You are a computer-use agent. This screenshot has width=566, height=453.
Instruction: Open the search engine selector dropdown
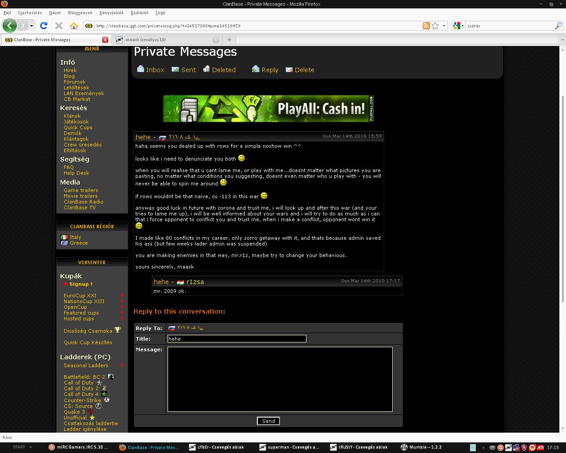point(459,26)
